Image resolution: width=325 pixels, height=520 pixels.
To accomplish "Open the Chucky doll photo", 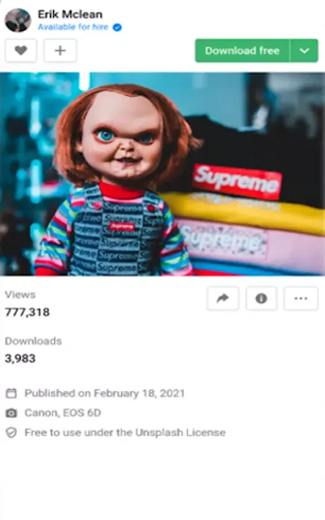I will [x=162, y=174].
